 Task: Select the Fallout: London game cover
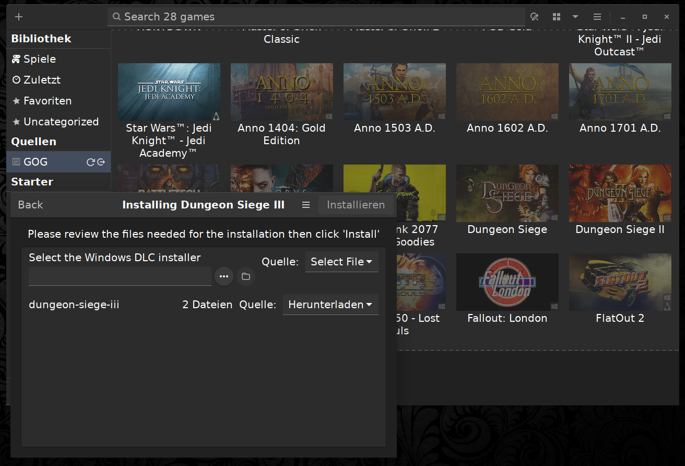click(x=507, y=282)
